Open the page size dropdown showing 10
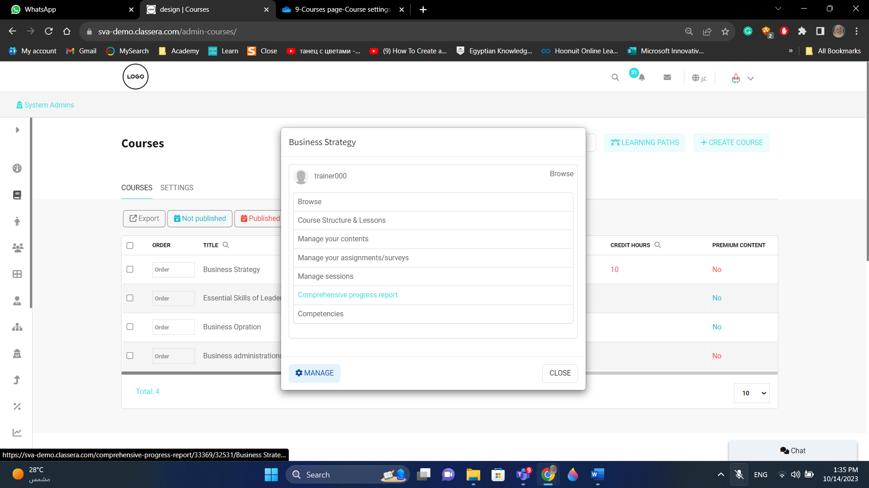 751,393
